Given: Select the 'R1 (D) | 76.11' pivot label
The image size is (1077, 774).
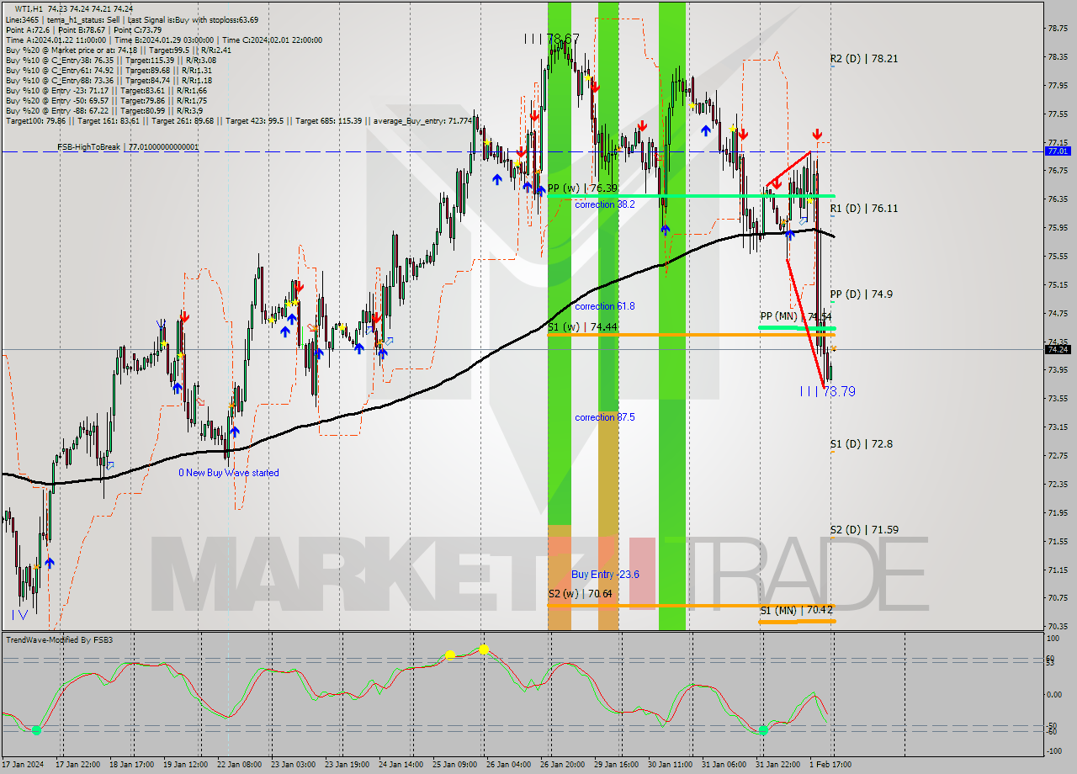Looking at the screenshot, I should pyautogui.click(x=864, y=208).
